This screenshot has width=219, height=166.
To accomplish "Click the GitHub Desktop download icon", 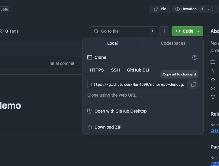I will [x=90, y=111].
